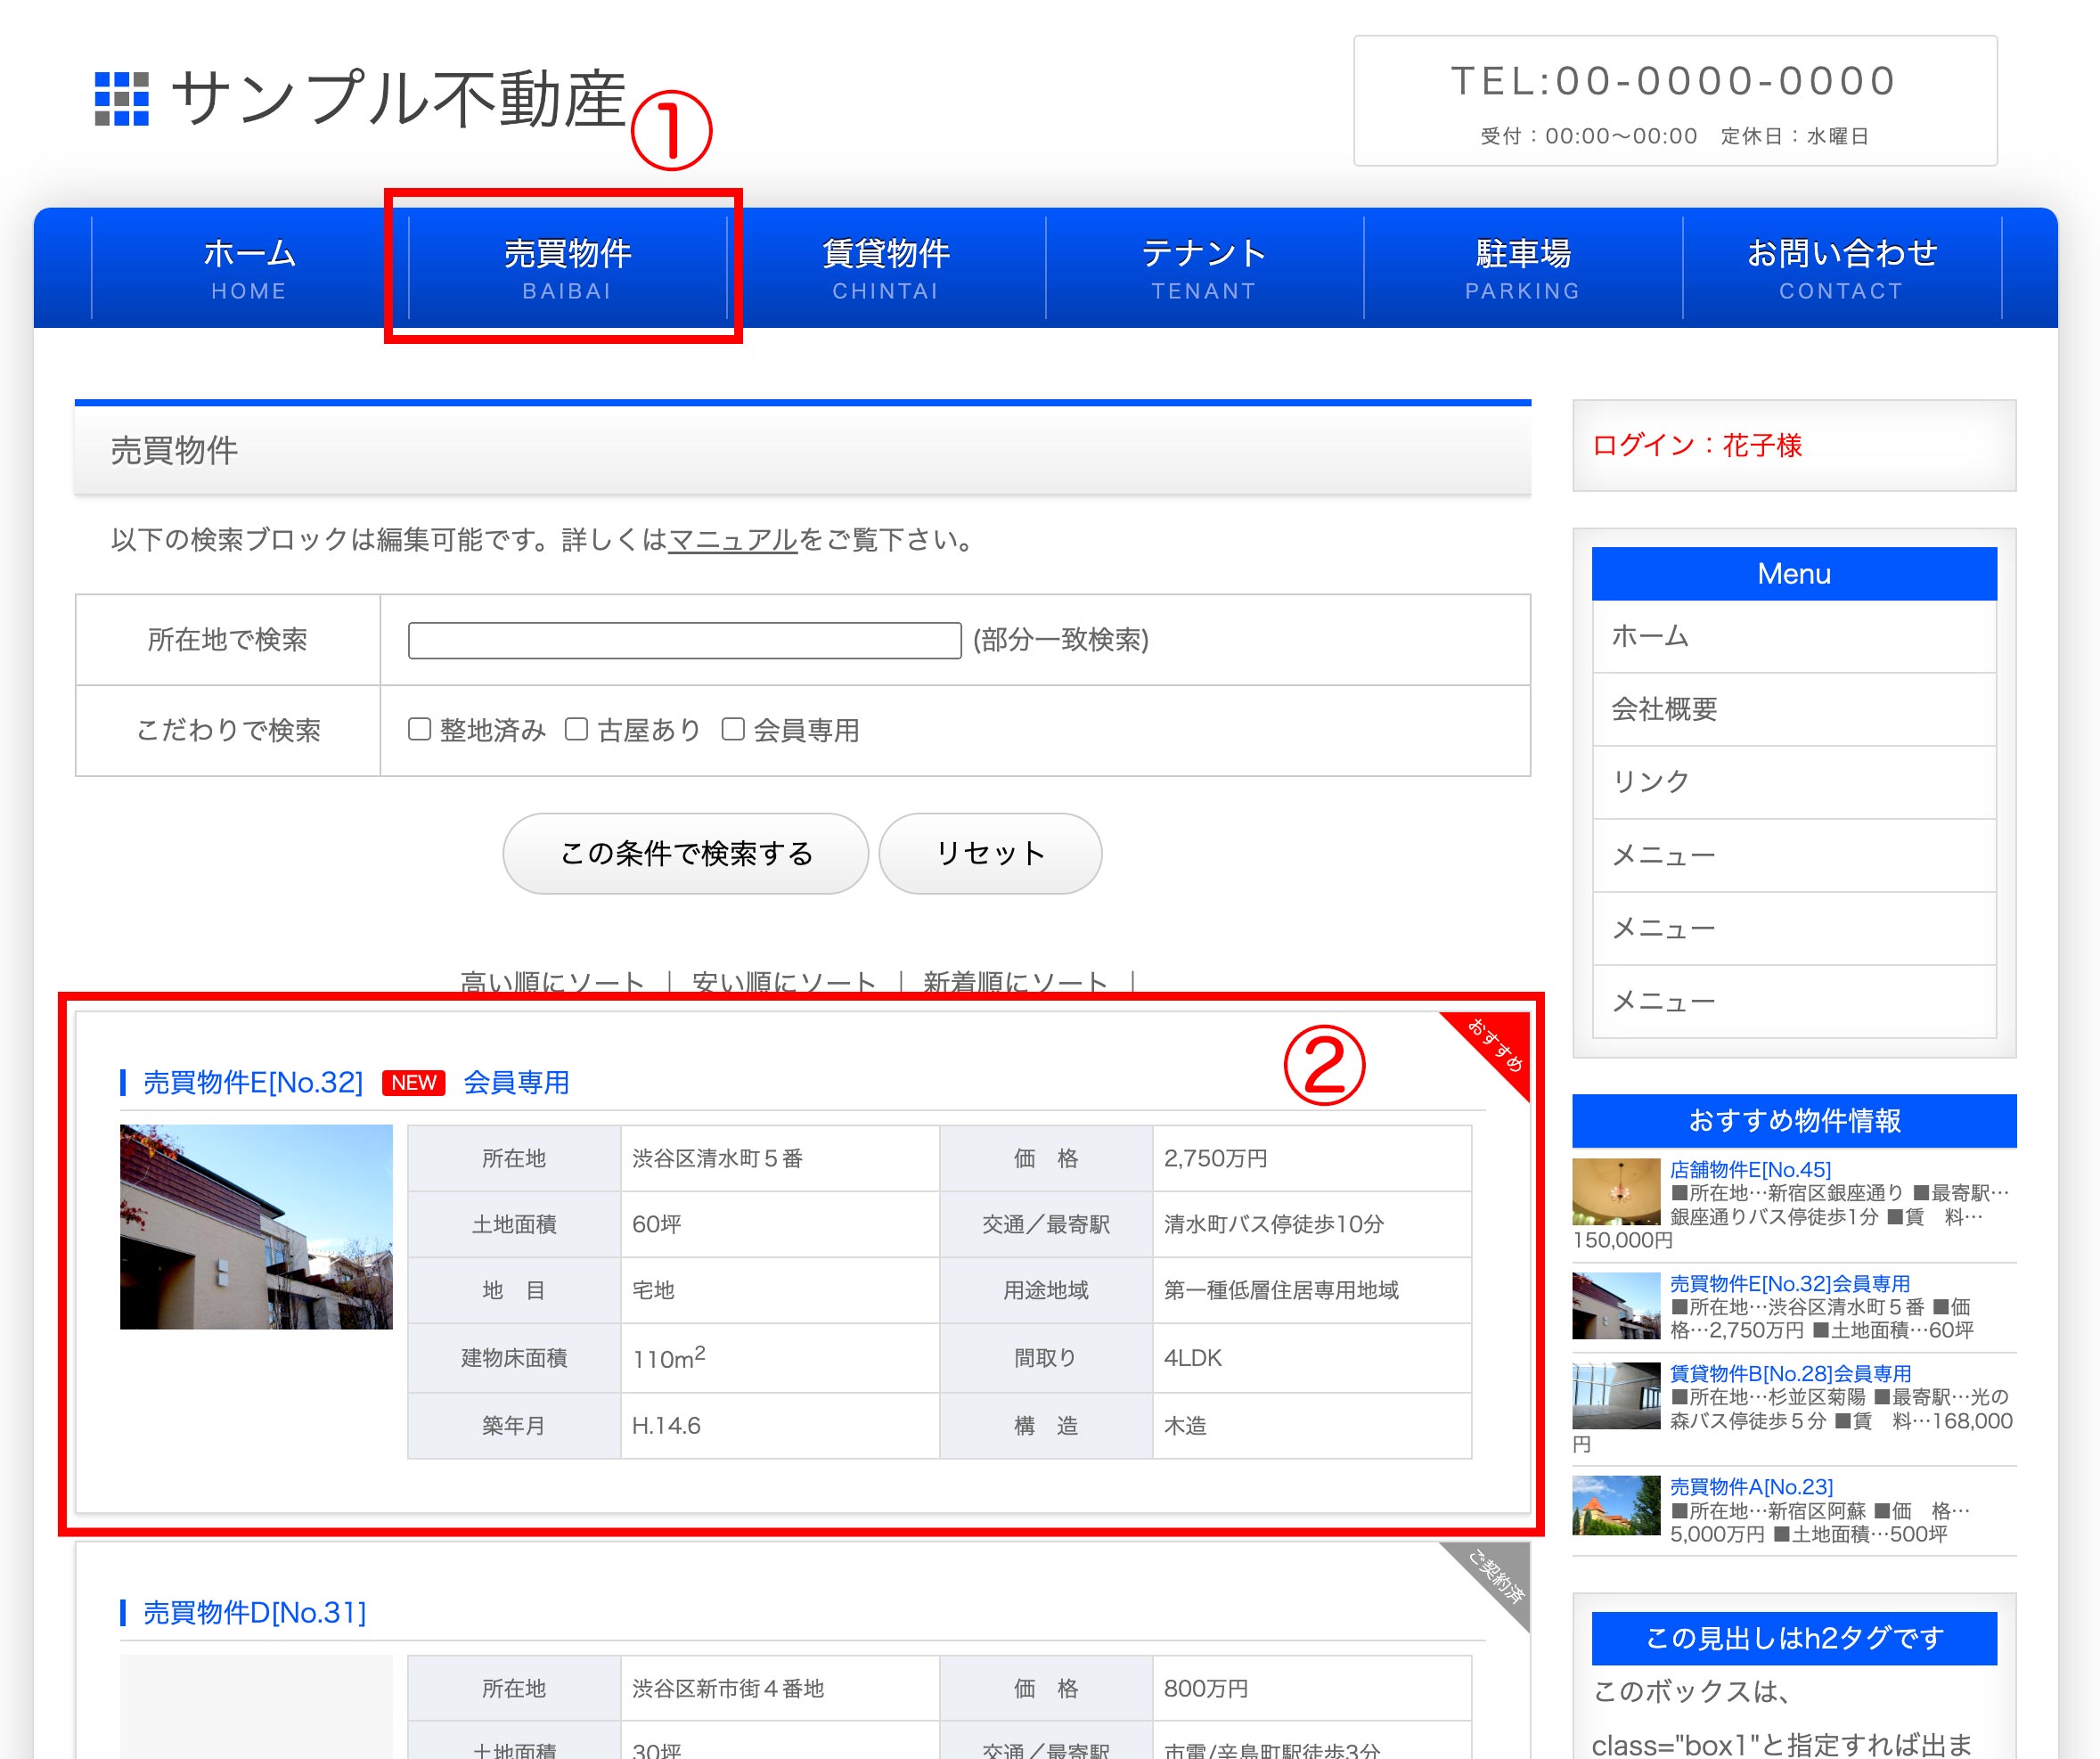Open the 賃貸物件B[No.28] room thumbnail
Image resolution: width=2100 pixels, height=1759 pixels.
point(1616,1396)
